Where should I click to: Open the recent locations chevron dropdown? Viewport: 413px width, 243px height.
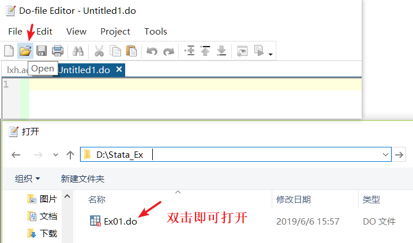pos(55,155)
